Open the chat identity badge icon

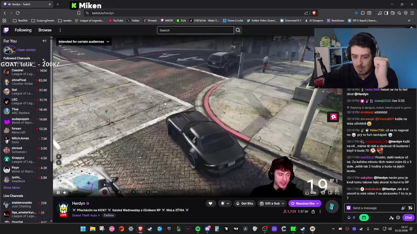coord(349,208)
